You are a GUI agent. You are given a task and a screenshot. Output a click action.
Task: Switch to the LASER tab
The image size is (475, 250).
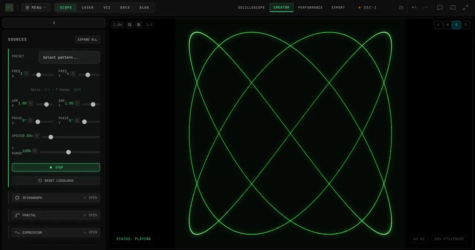(88, 7)
